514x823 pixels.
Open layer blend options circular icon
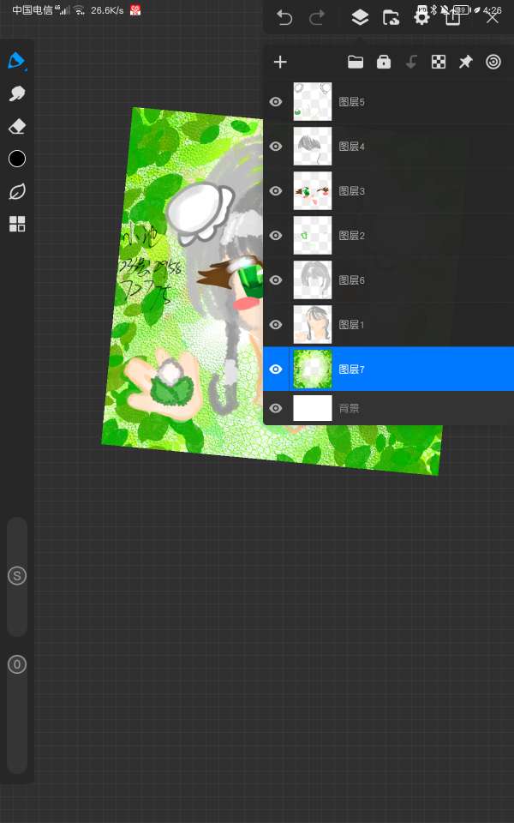[x=493, y=62]
